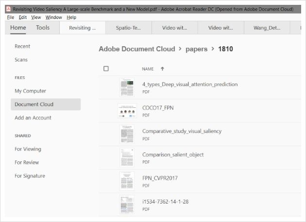
Task: Click the 1810 folder breadcrumb
Action: coord(225,49)
